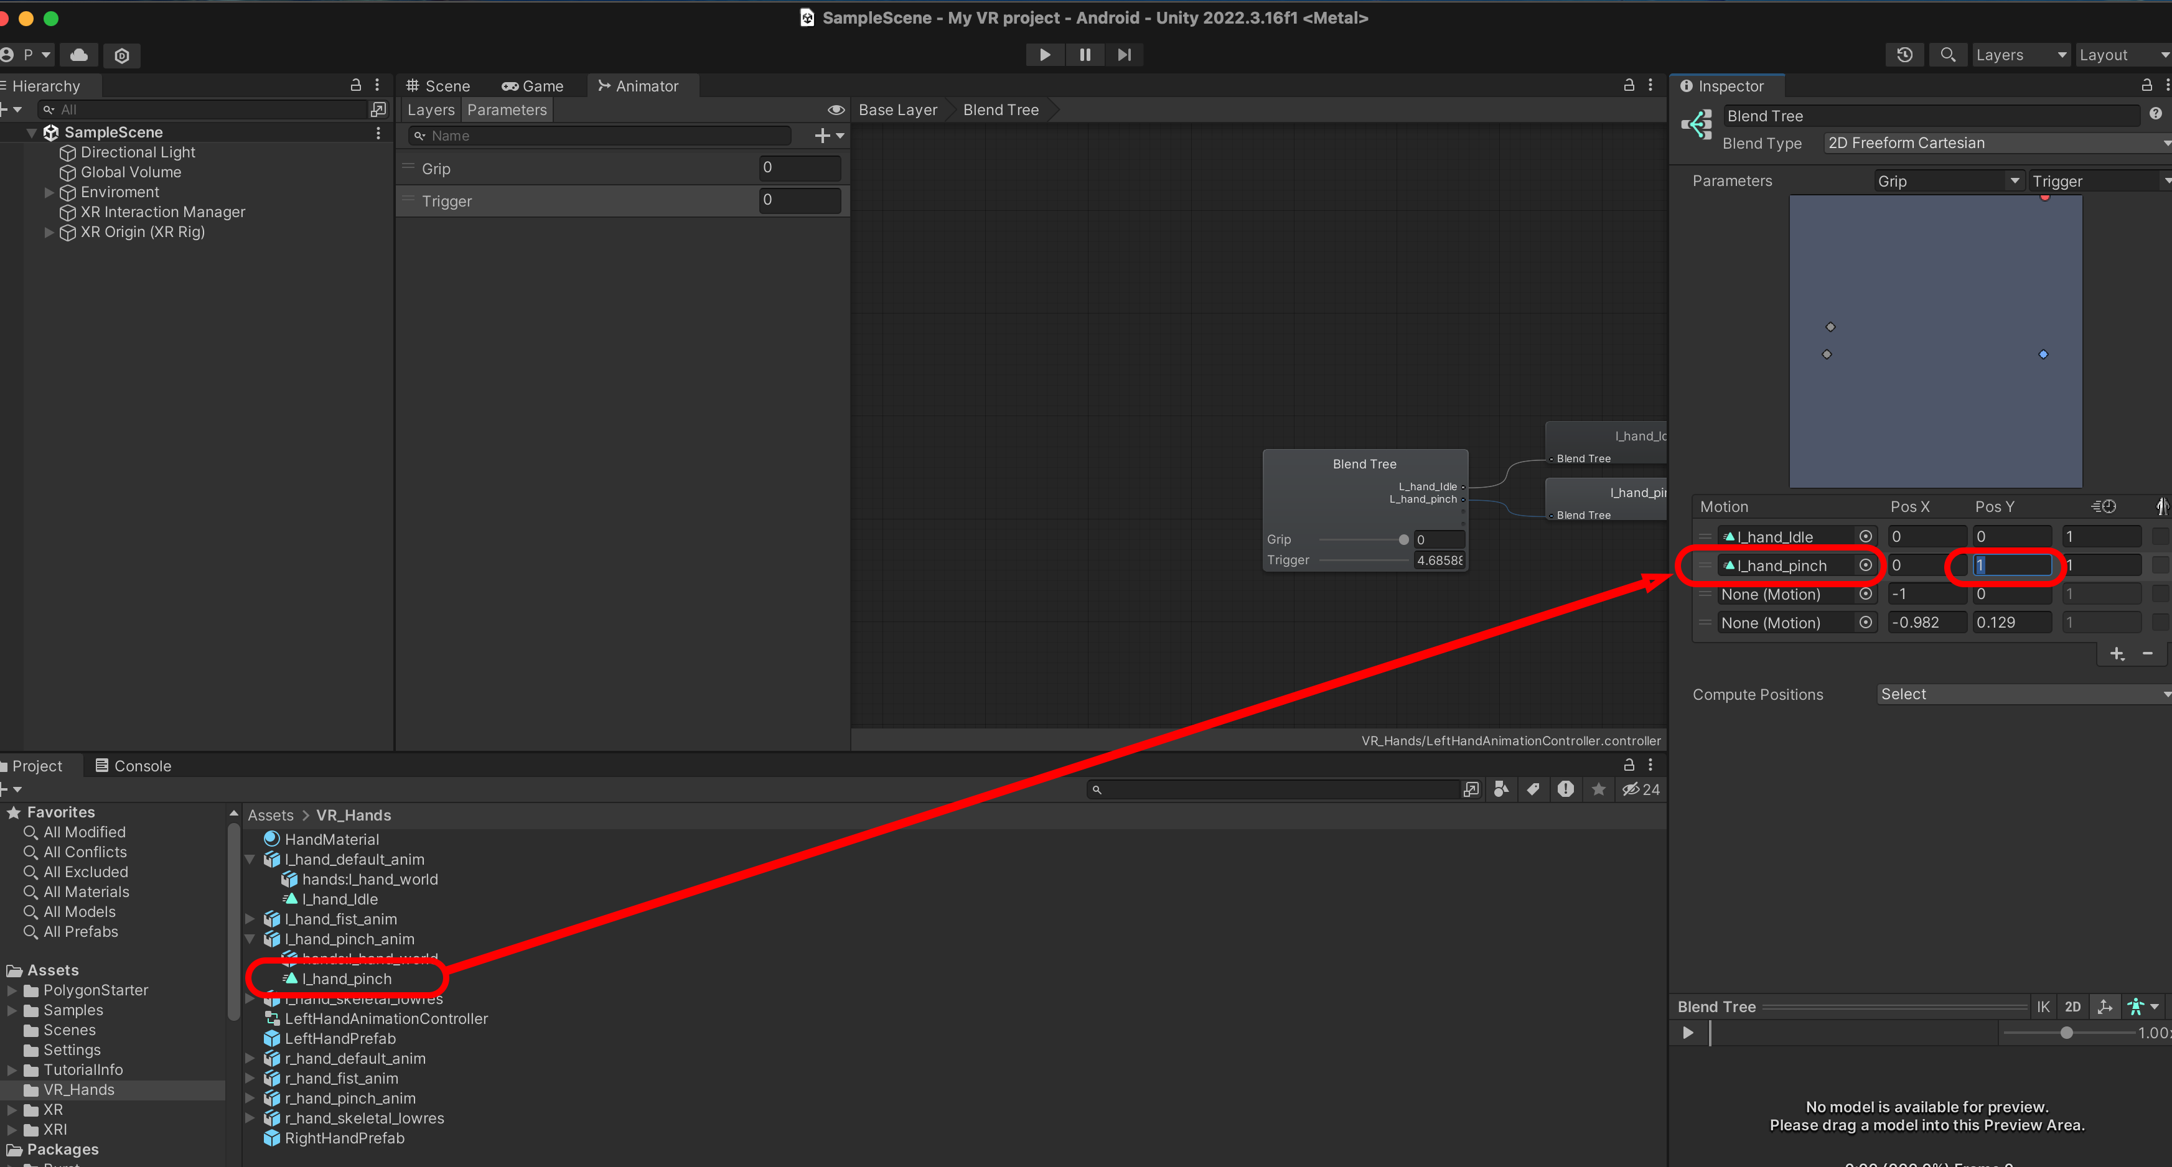Open the undo history icon
This screenshot has height=1167, width=2172.
click(x=1904, y=55)
